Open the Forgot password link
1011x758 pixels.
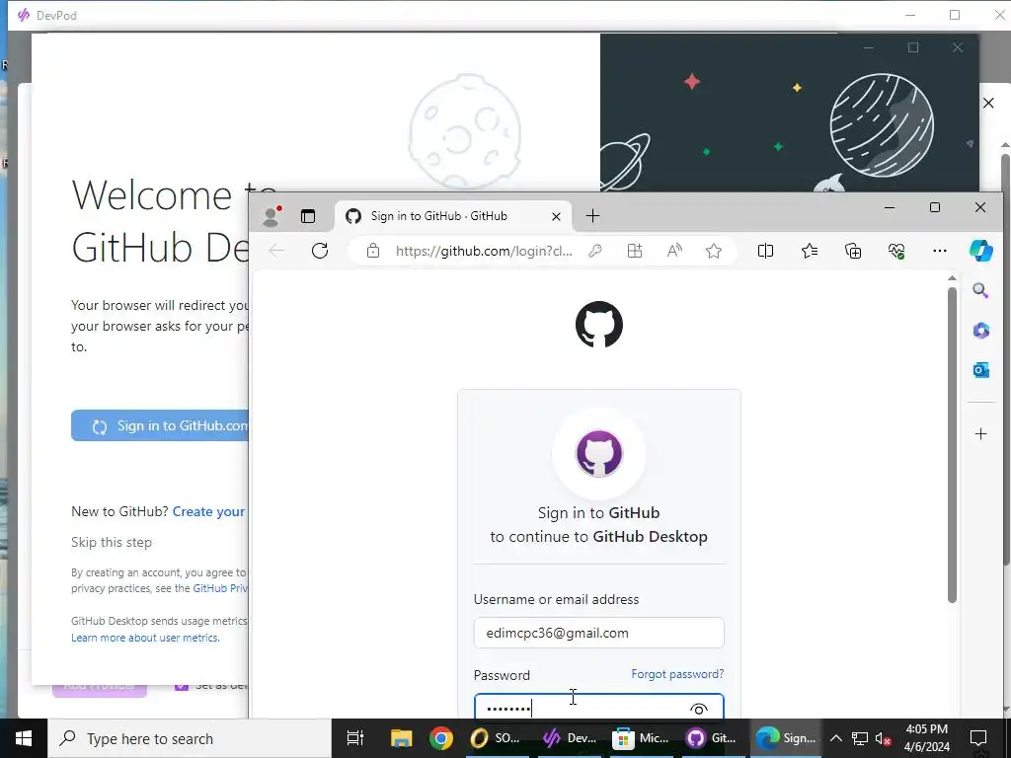point(677,674)
